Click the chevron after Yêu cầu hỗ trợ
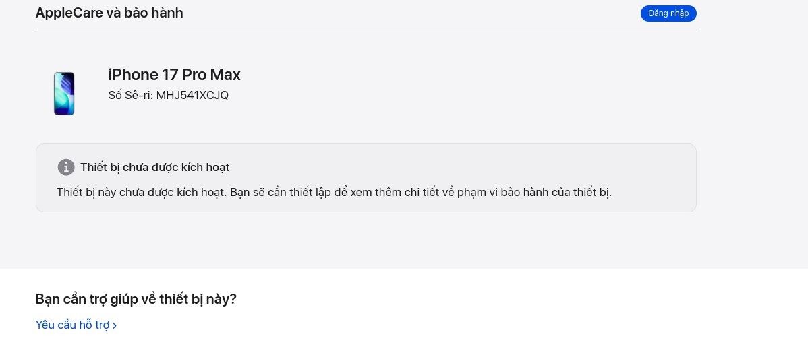 point(115,326)
